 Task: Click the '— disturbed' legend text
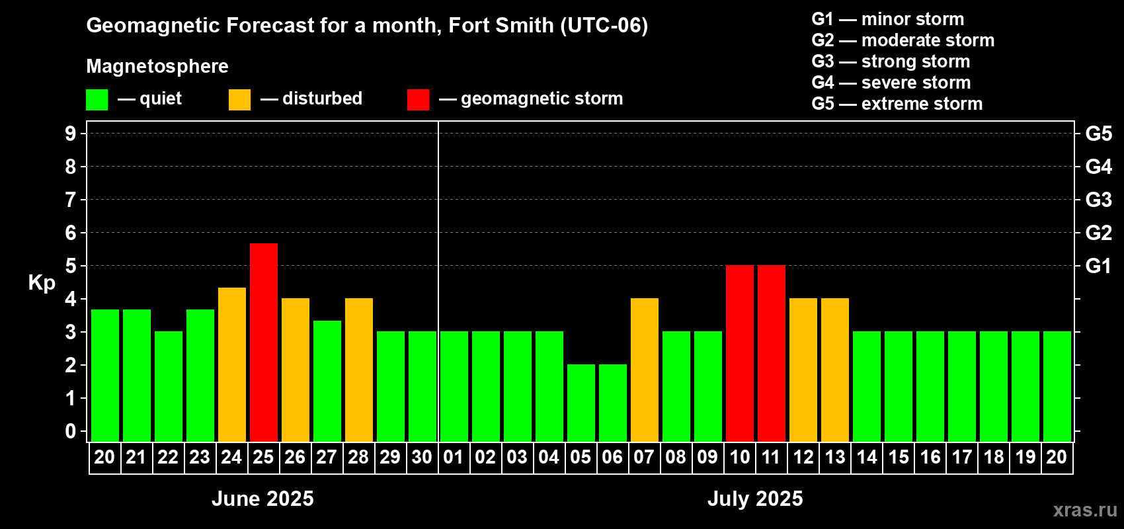(311, 99)
